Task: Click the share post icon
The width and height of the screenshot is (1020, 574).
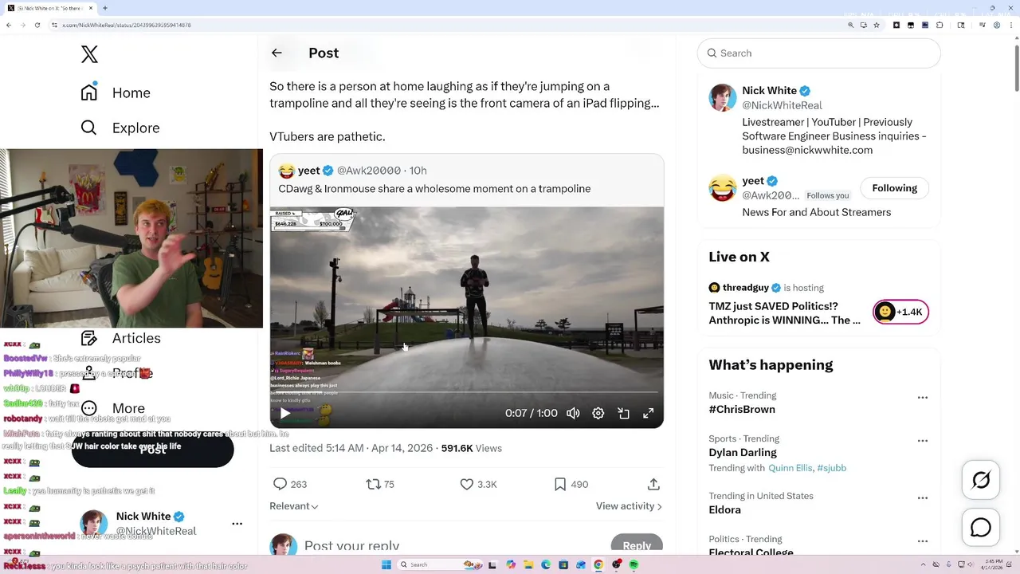Action: pyautogui.click(x=653, y=484)
